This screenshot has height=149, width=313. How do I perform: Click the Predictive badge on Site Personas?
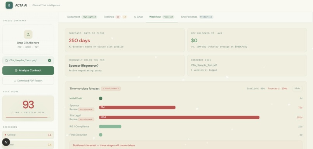pos(206,17)
